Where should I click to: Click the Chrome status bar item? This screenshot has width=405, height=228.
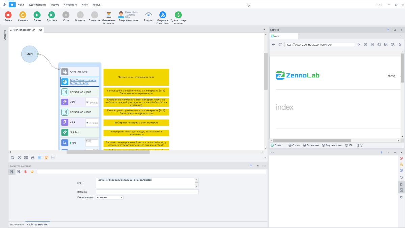(294, 145)
